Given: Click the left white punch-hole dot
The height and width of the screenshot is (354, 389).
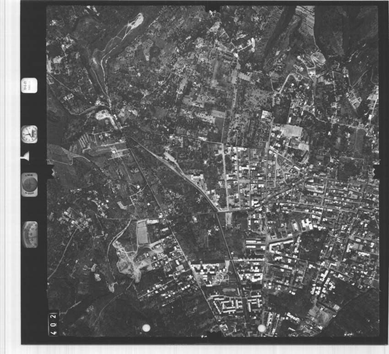Looking at the screenshot, I should click(146, 327).
